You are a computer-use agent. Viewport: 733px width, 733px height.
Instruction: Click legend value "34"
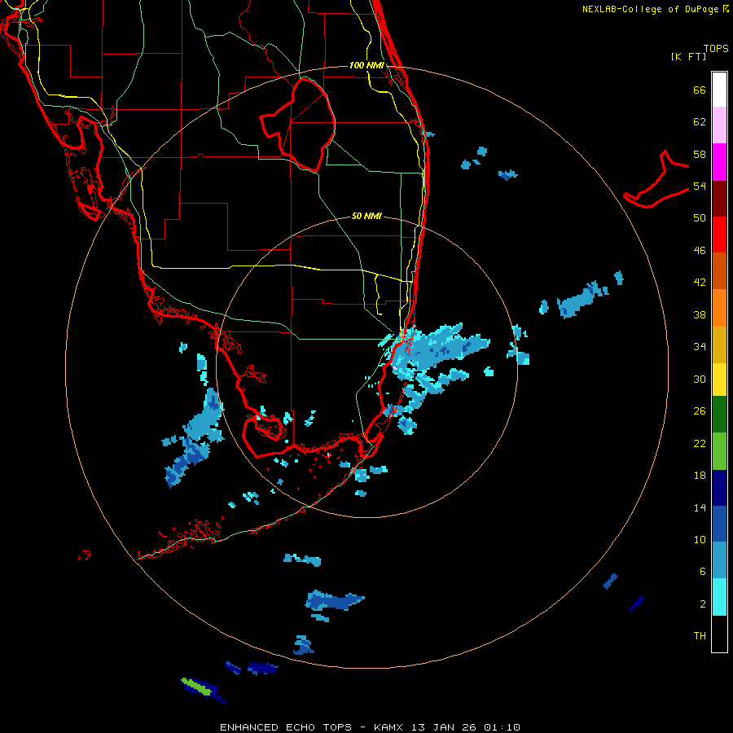[700, 347]
